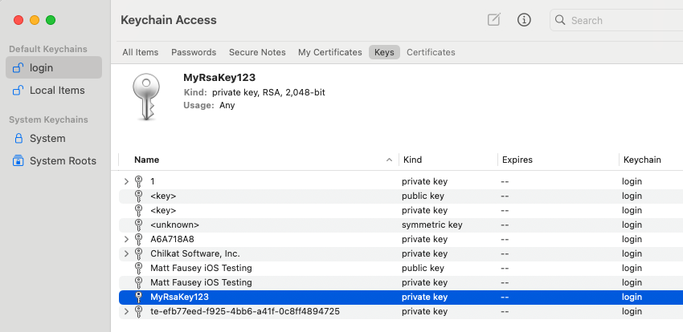The width and height of the screenshot is (683, 332).
Task: Select the System keychain lock icon
Action: [x=18, y=139]
